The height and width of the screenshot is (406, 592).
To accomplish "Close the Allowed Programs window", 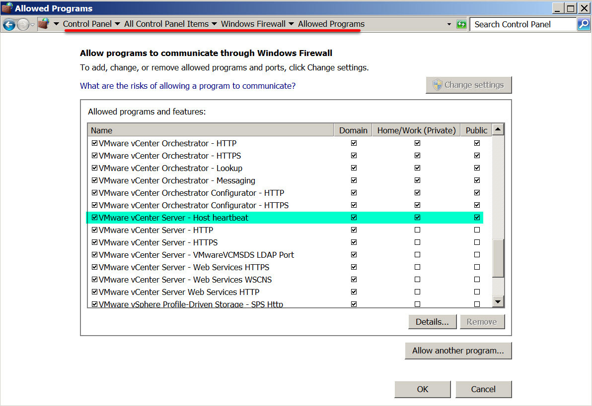I will click(584, 8).
